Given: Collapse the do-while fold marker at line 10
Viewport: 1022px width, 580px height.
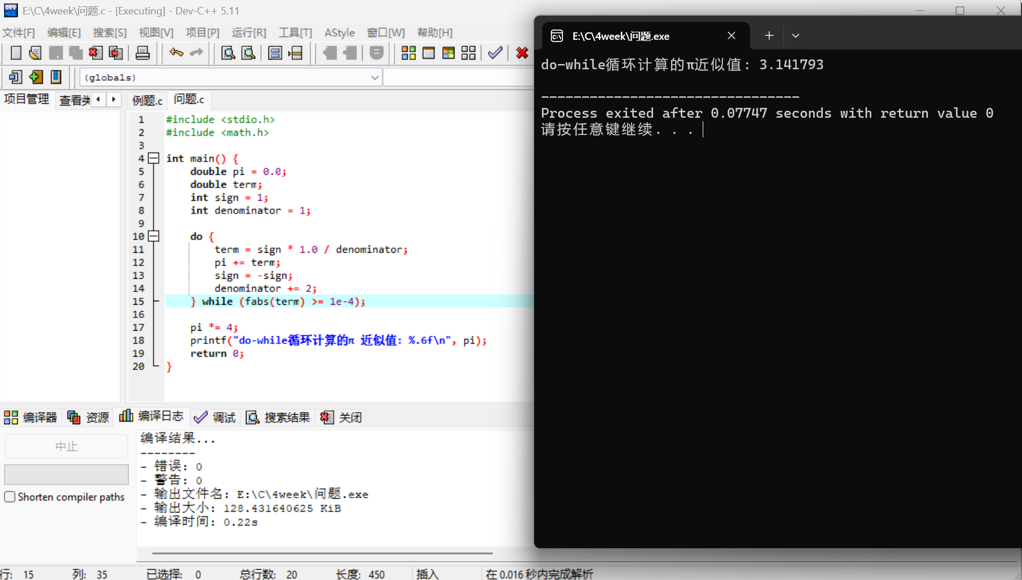Looking at the screenshot, I should 154,236.
